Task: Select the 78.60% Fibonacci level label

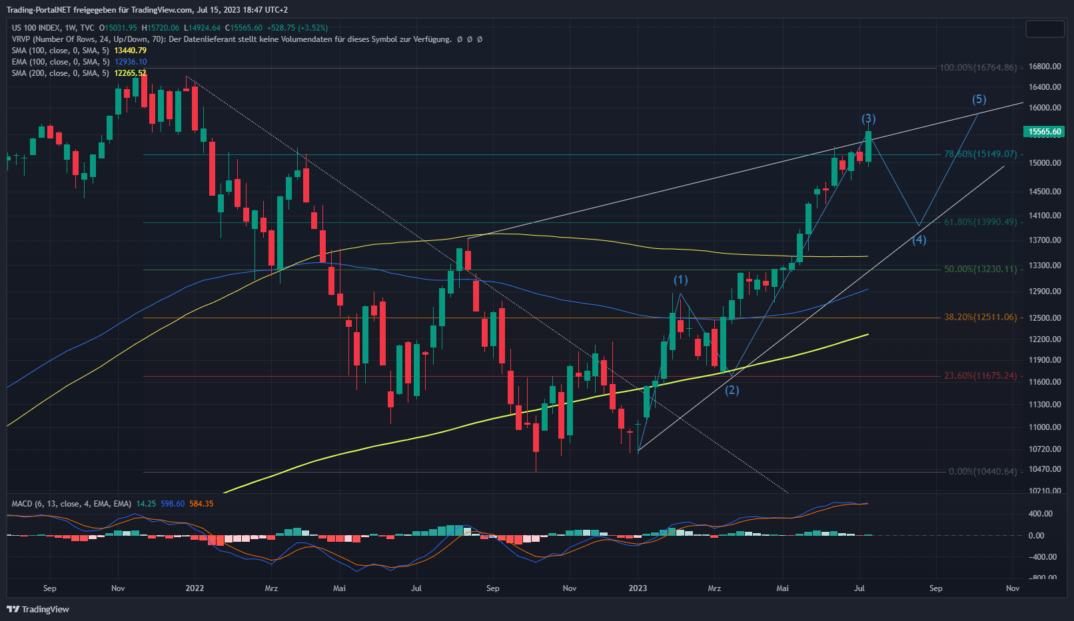Action: [x=980, y=154]
